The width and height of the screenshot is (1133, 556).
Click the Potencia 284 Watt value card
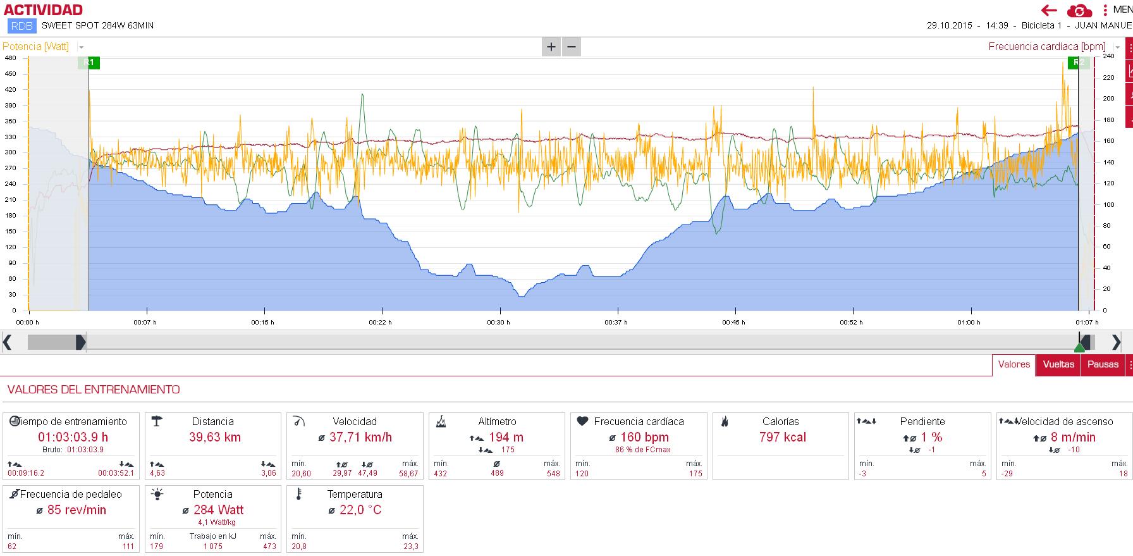click(x=213, y=519)
